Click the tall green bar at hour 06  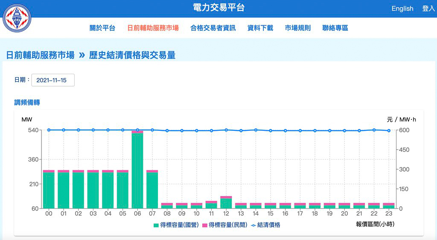pyautogui.click(x=137, y=171)
